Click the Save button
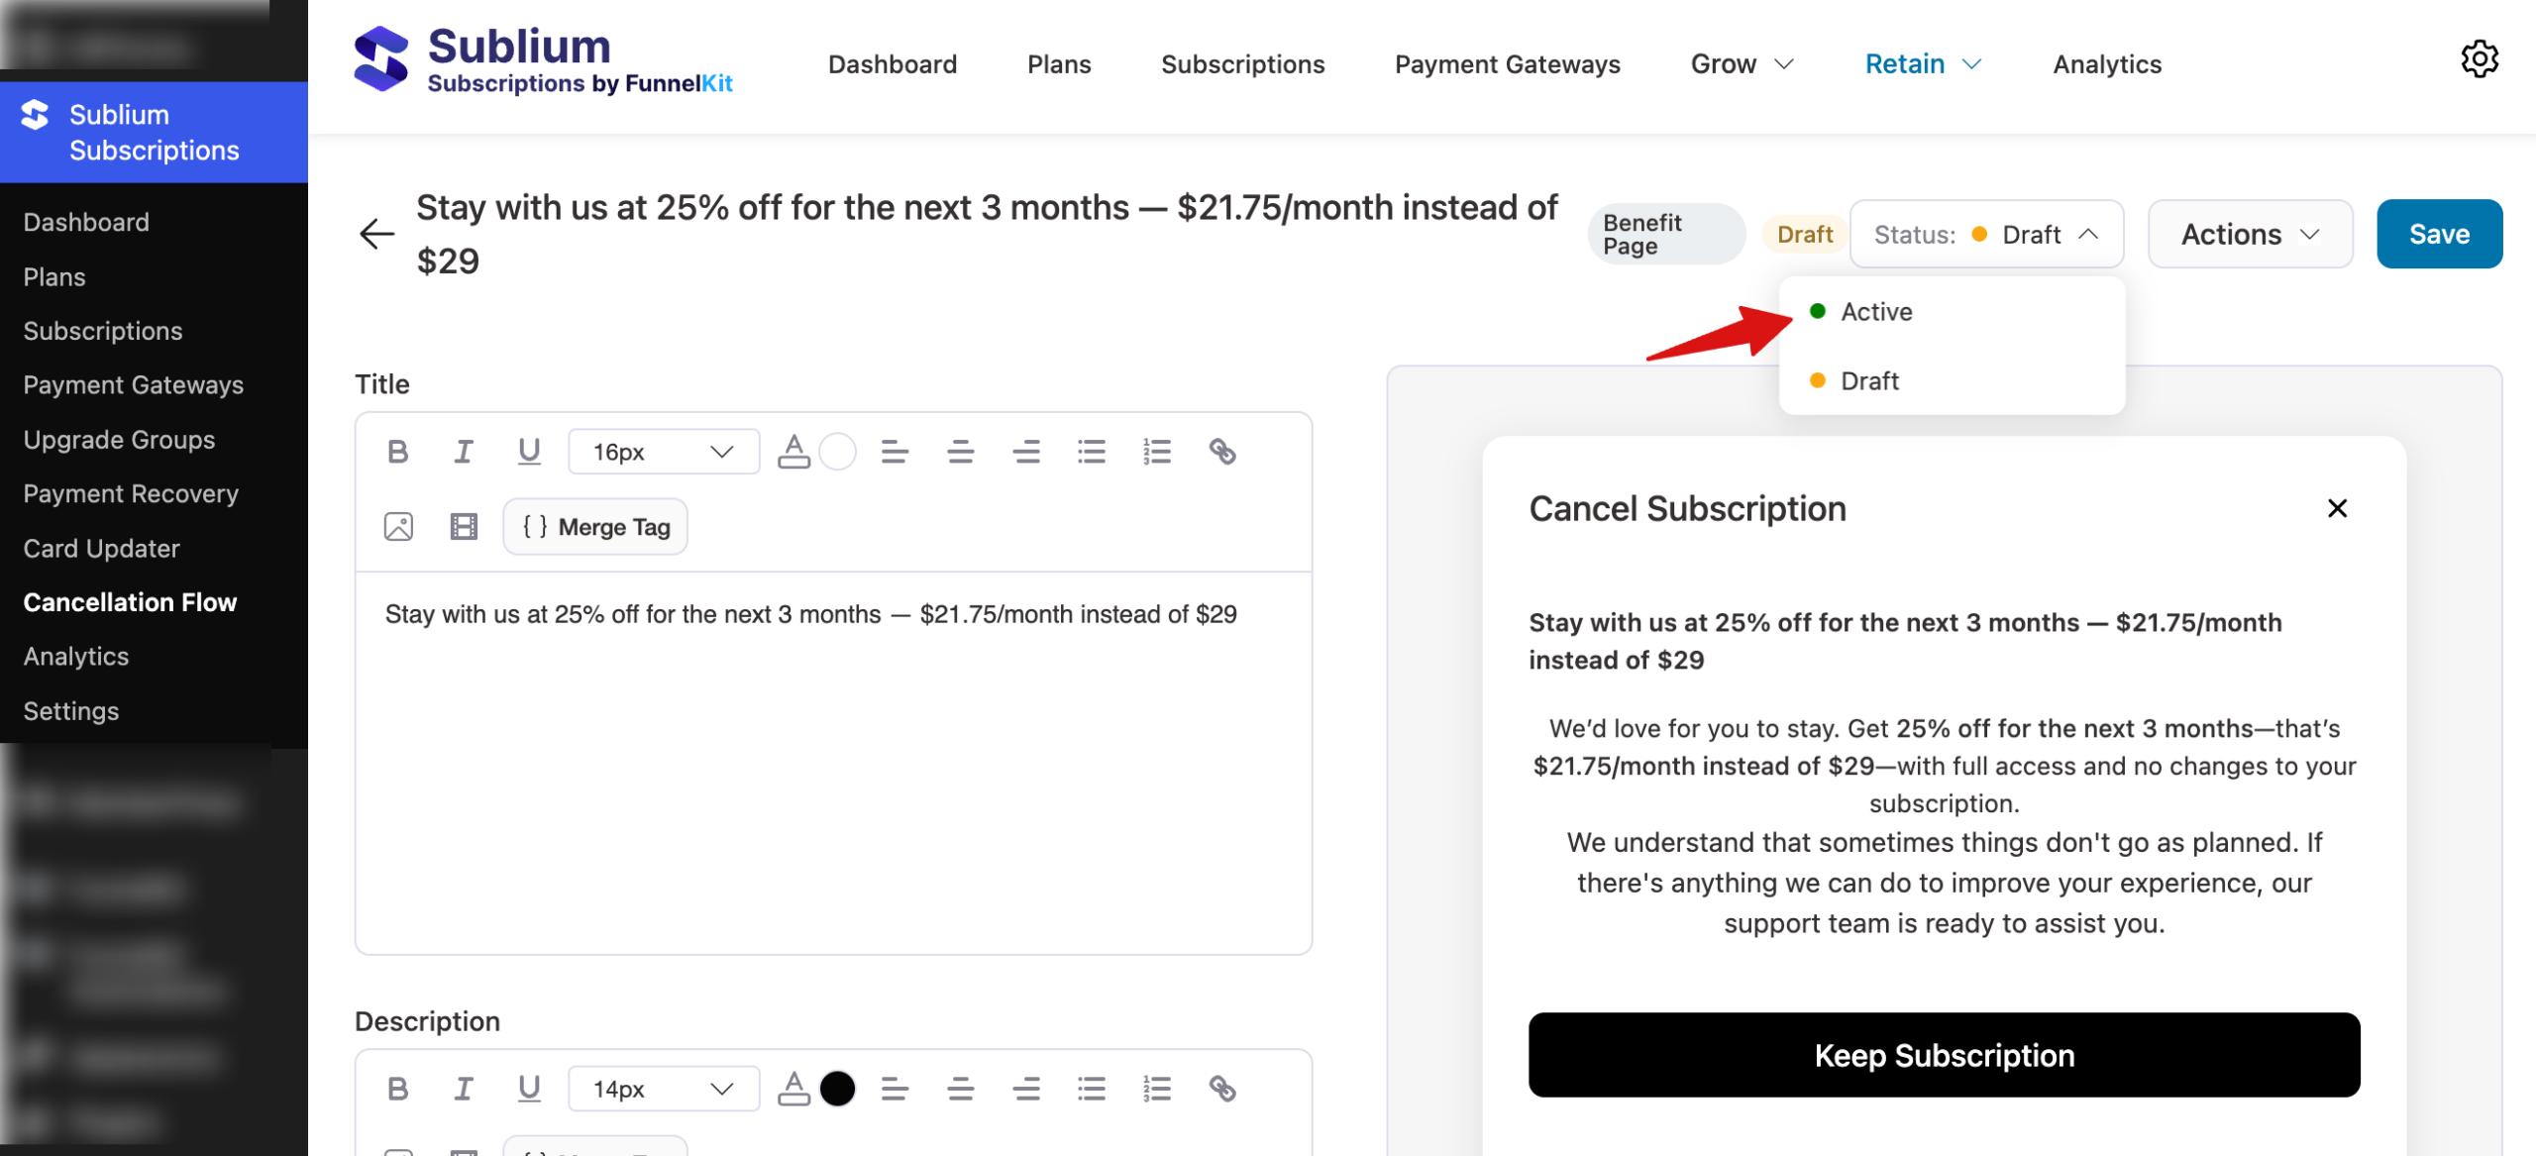Viewport: 2536px width, 1156px height. pyautogui.click(x=2439, y=234)
